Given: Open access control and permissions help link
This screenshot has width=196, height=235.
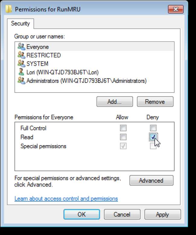Looking at the screenshot, I should (66, 199).
